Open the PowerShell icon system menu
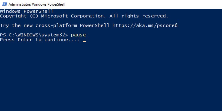 point(4,4)
